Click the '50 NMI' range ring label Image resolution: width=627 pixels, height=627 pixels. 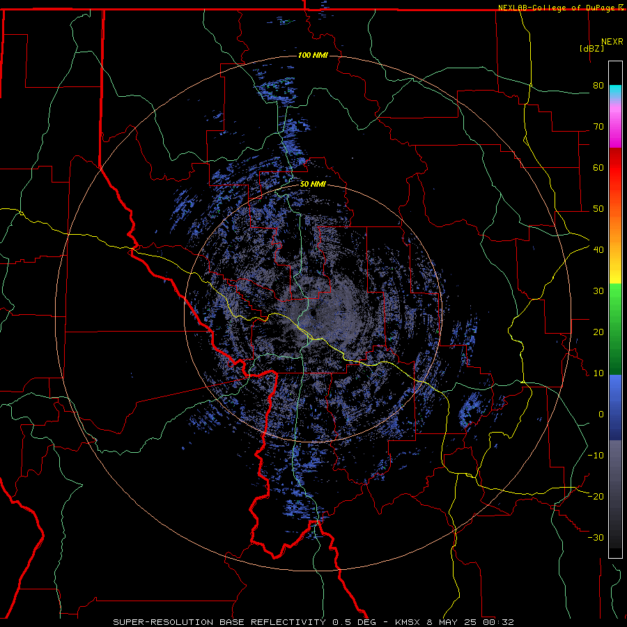tap(313, 185)
